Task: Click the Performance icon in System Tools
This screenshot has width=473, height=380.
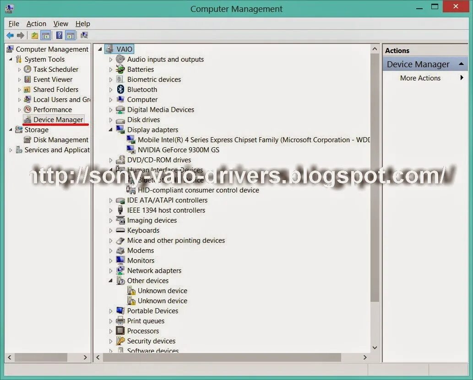Action: point(27,109)
